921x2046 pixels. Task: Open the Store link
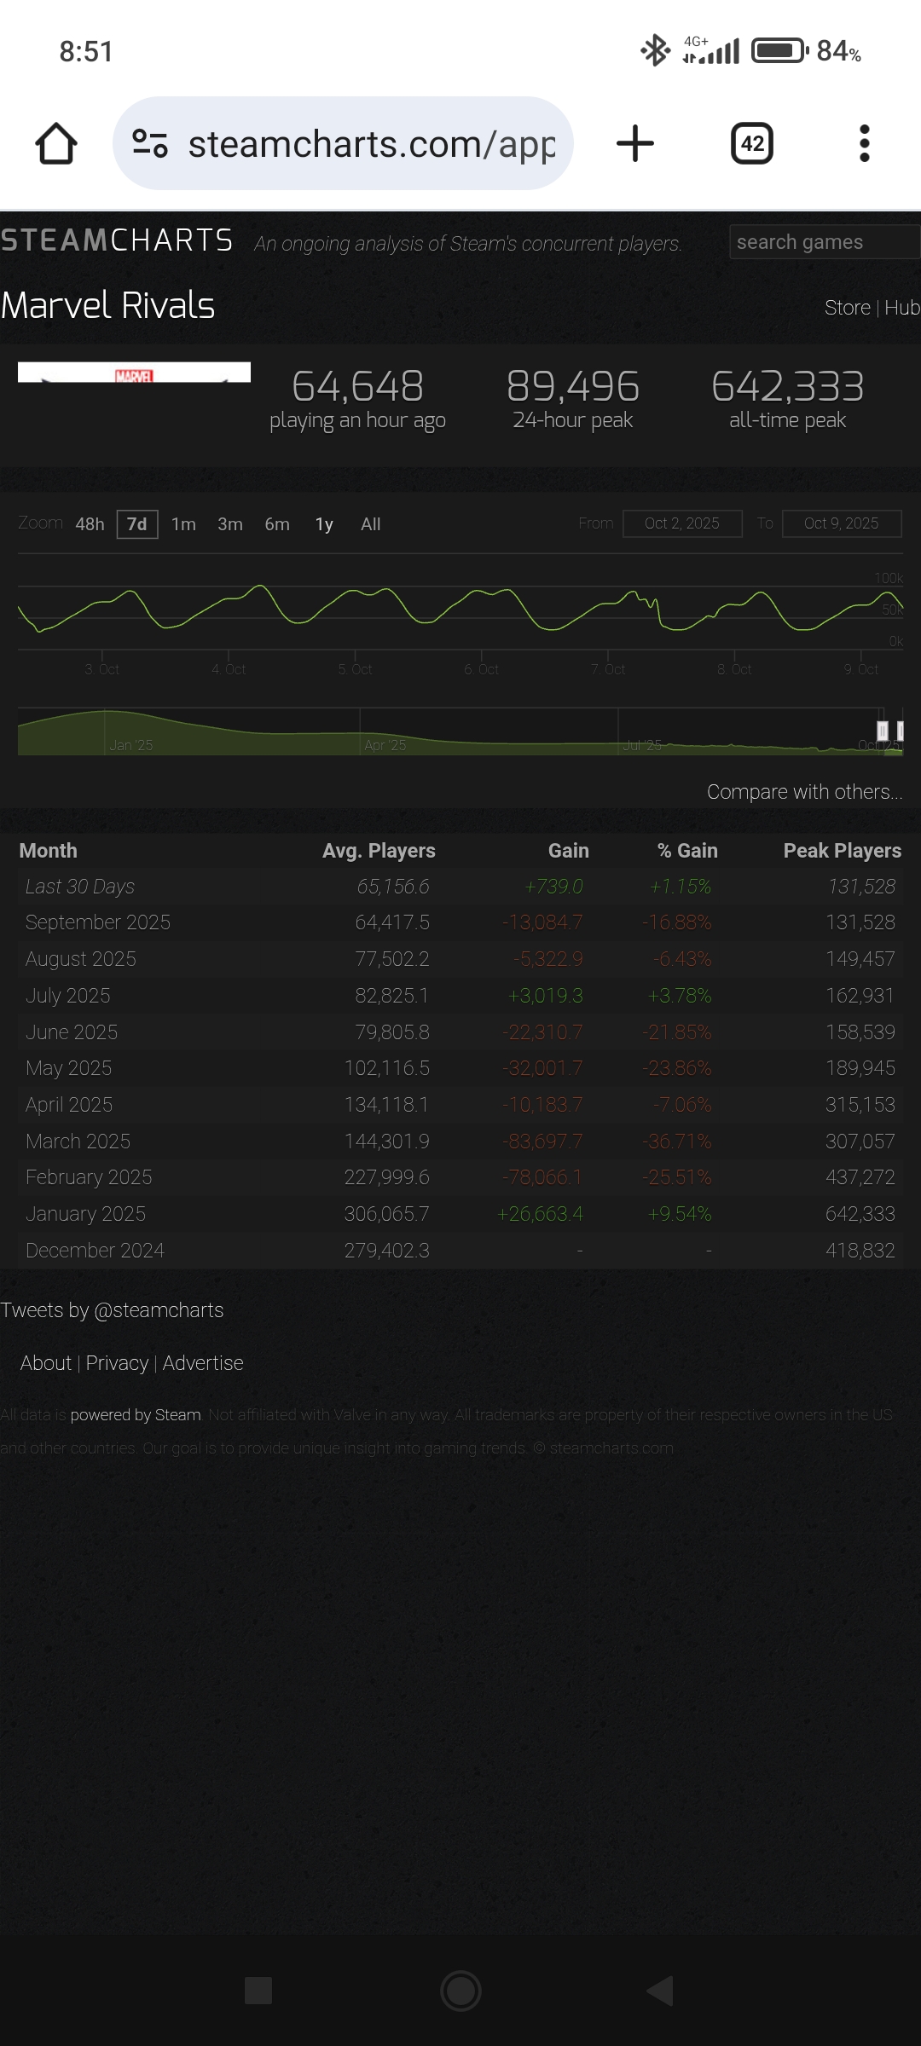[847, 308]
